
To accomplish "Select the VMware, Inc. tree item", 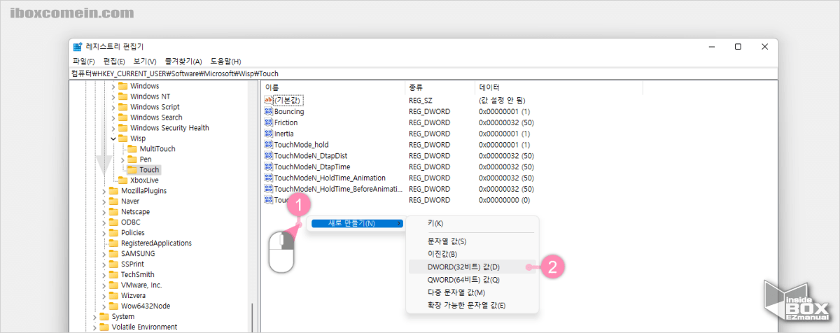I will 141,285.
